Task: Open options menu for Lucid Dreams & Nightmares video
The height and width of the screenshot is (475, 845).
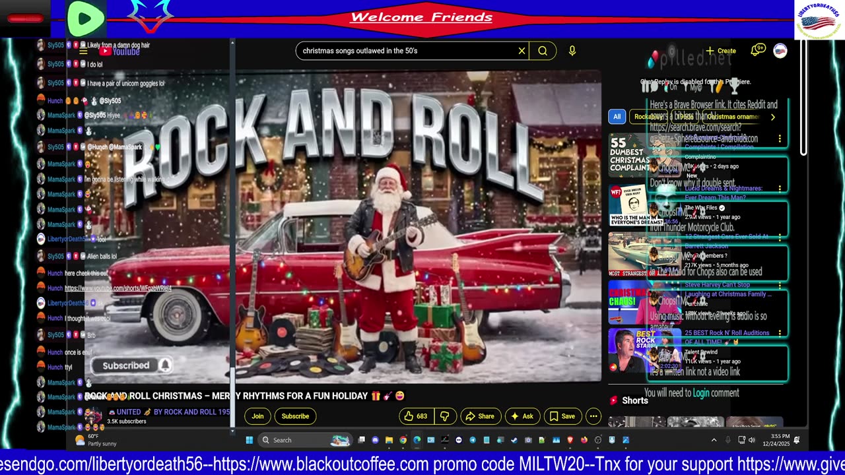Action: click(780, 189)
